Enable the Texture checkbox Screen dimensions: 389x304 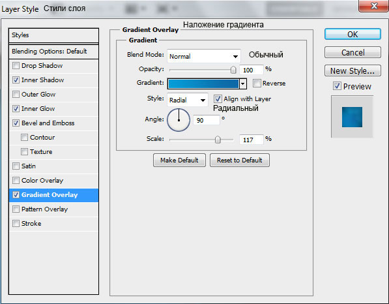[24, 151]
